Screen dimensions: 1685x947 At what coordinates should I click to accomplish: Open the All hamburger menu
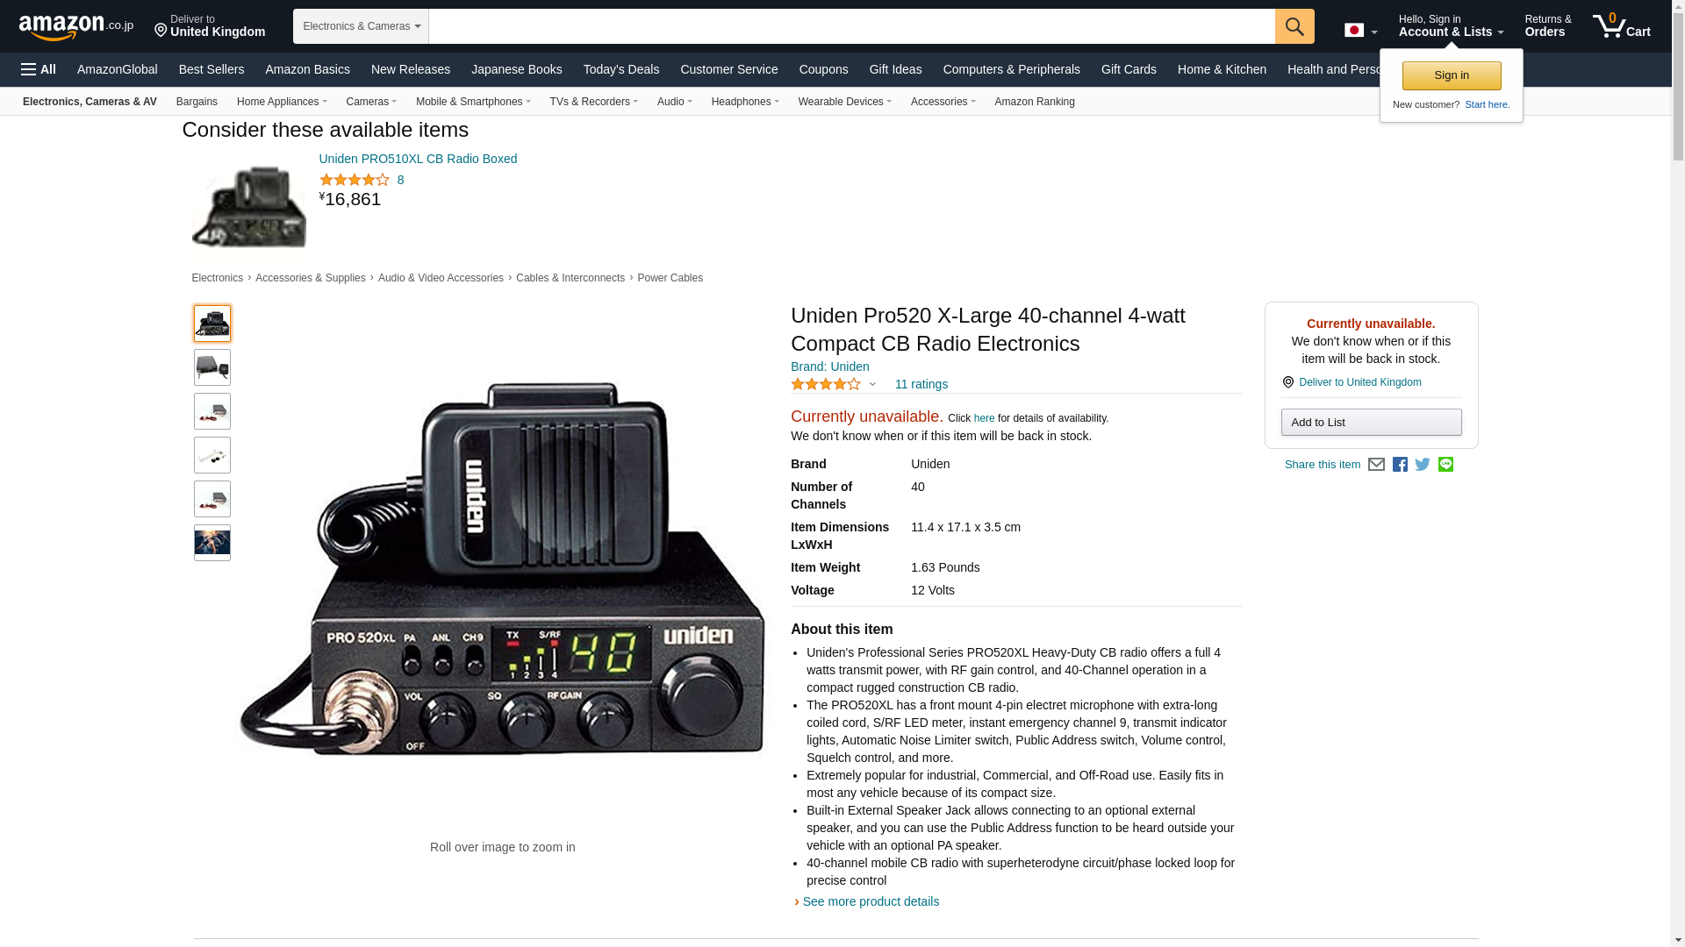pyautogui.click(x=39, y=69)
